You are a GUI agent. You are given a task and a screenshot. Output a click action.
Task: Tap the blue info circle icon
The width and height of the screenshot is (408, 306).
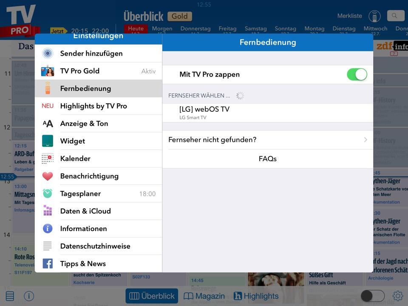pos(48,229)
